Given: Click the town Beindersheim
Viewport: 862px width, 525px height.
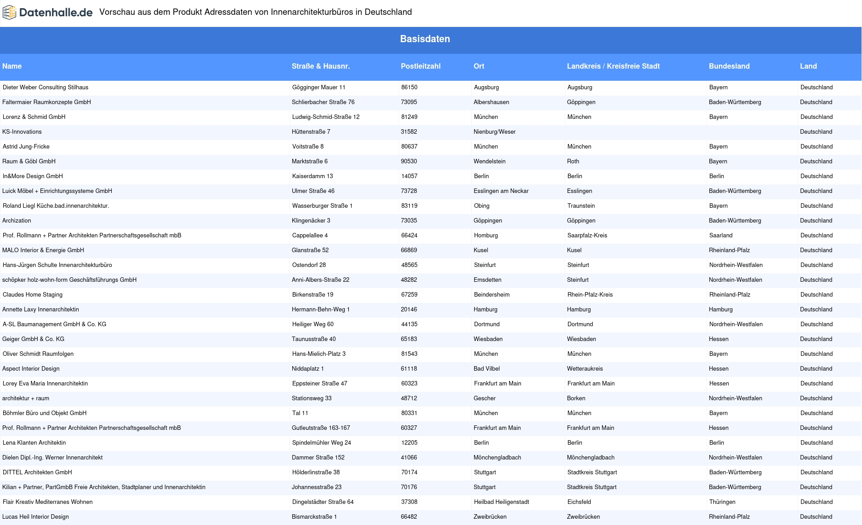Looking at the screenshot, I should [x=492, y=295].
